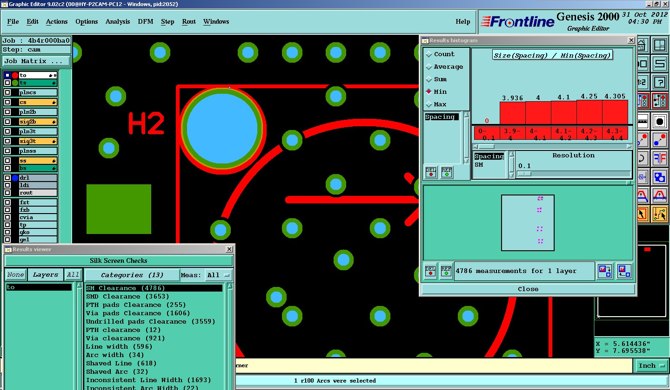The height and width of the screenshot is (390, 670).
Task: Open the Inch units dropdown
Action: coord(651,365)
